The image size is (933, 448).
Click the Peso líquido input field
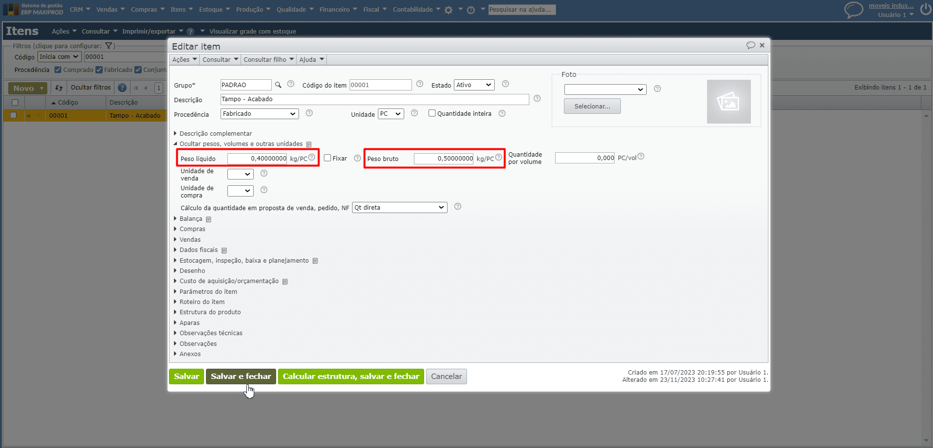(x=257, y=159)
